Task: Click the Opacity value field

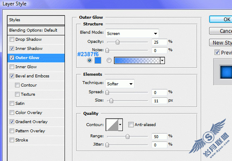Action: [x=160, y=42]
